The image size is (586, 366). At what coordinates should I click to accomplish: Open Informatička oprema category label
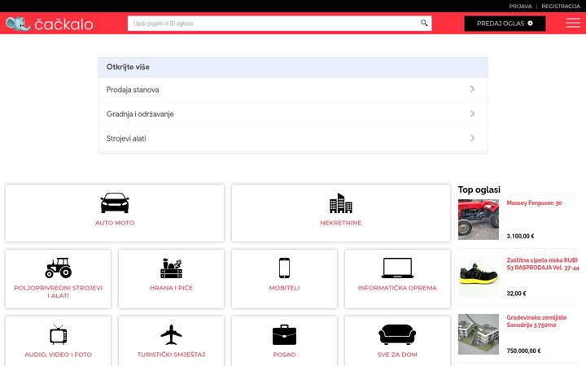[x=397, y=288]
